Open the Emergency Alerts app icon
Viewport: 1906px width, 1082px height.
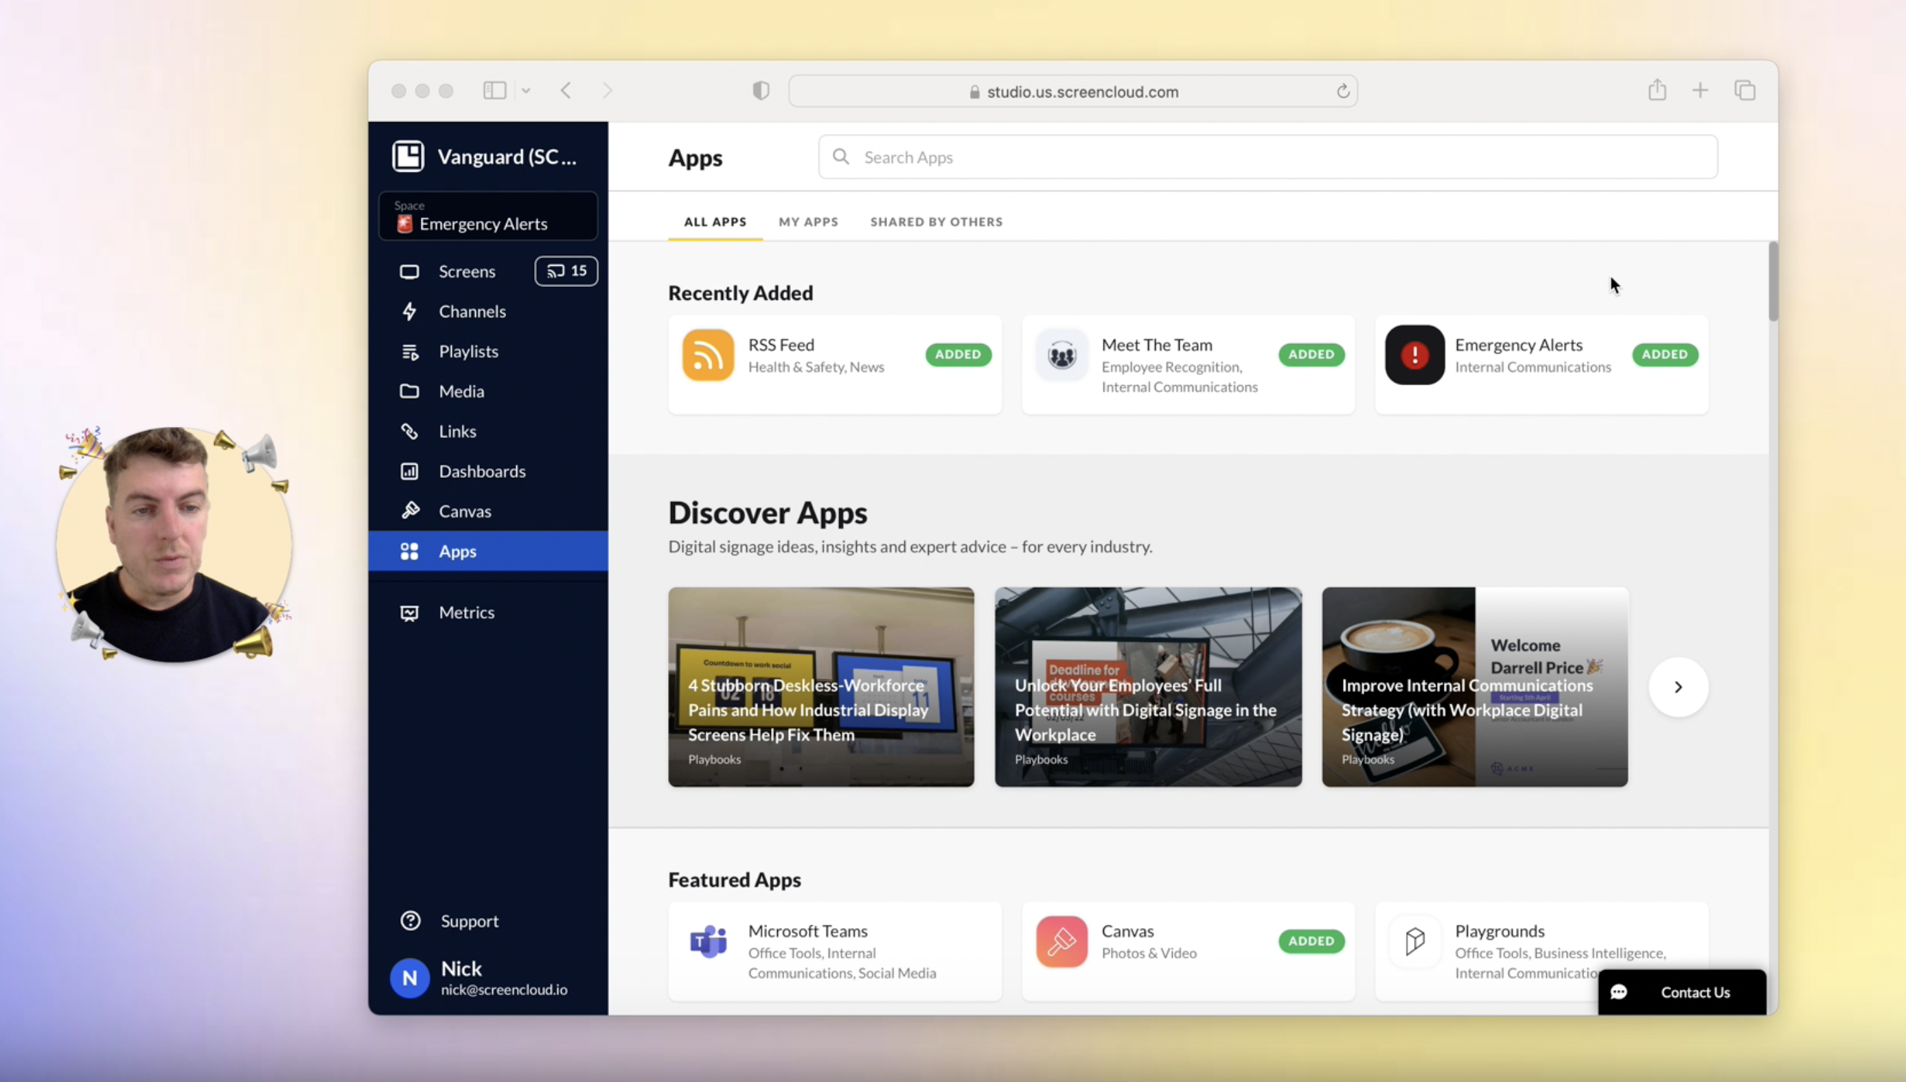point(1414,355)
